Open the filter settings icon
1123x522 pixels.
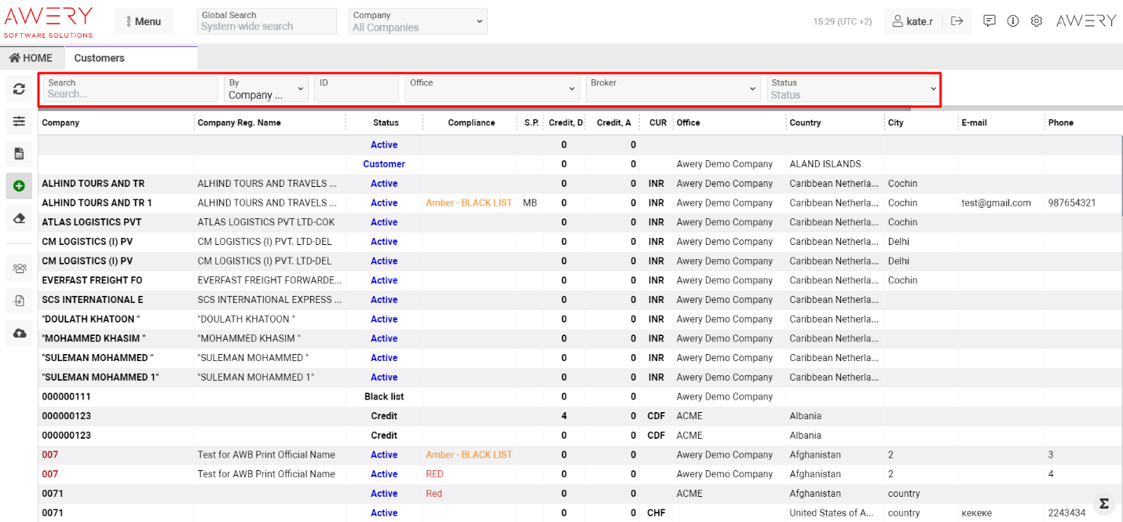[x=19, y=121]
